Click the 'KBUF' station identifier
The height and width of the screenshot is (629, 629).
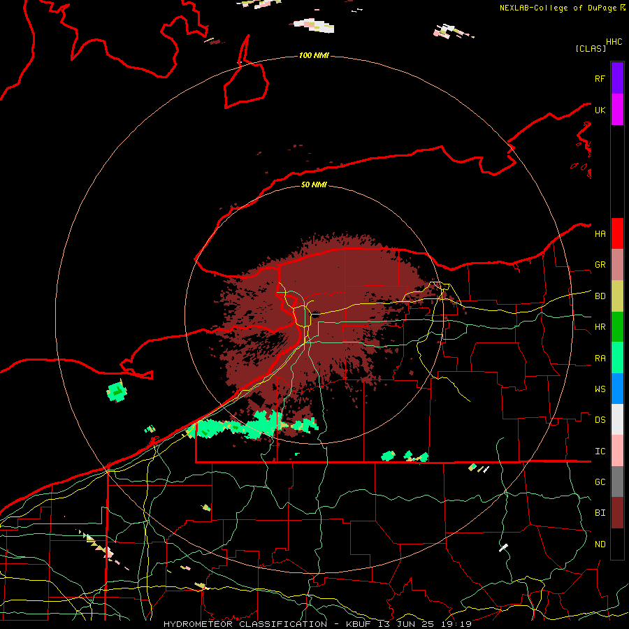pyautogui.click(x=359, y=624)
